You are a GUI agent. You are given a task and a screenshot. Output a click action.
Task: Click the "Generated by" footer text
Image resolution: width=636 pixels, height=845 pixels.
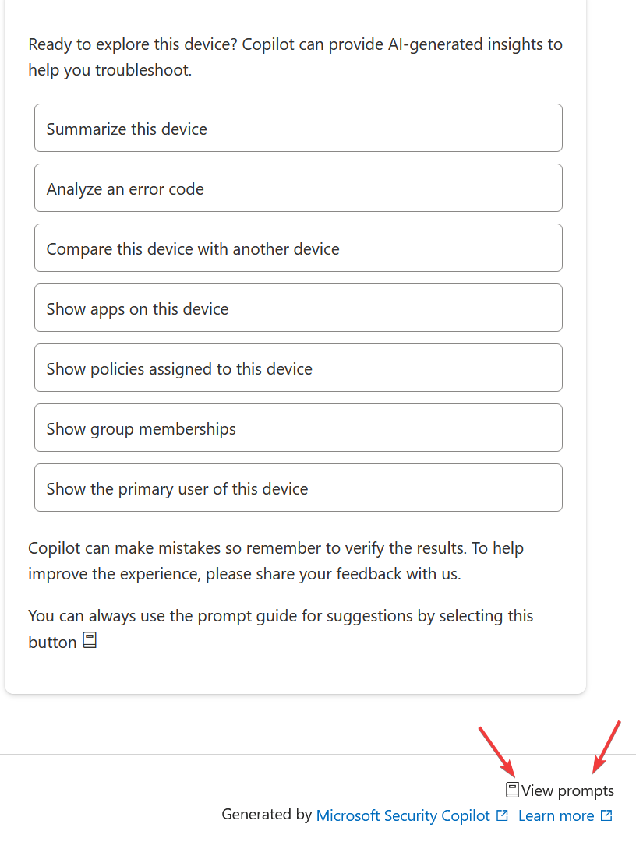click(x=267, y=815)
